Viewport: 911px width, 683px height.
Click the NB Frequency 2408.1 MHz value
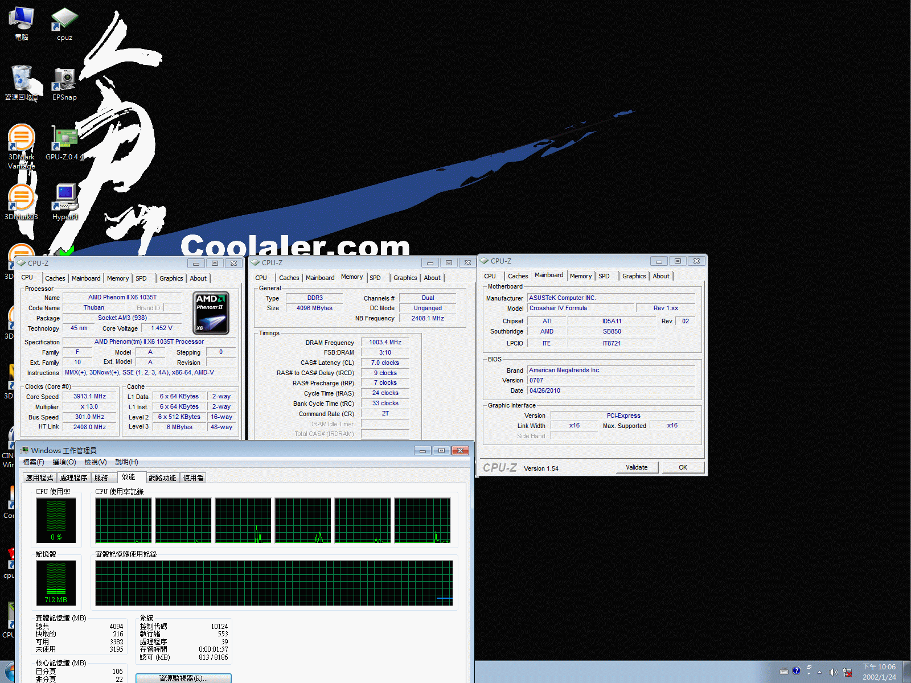[428, 319]
